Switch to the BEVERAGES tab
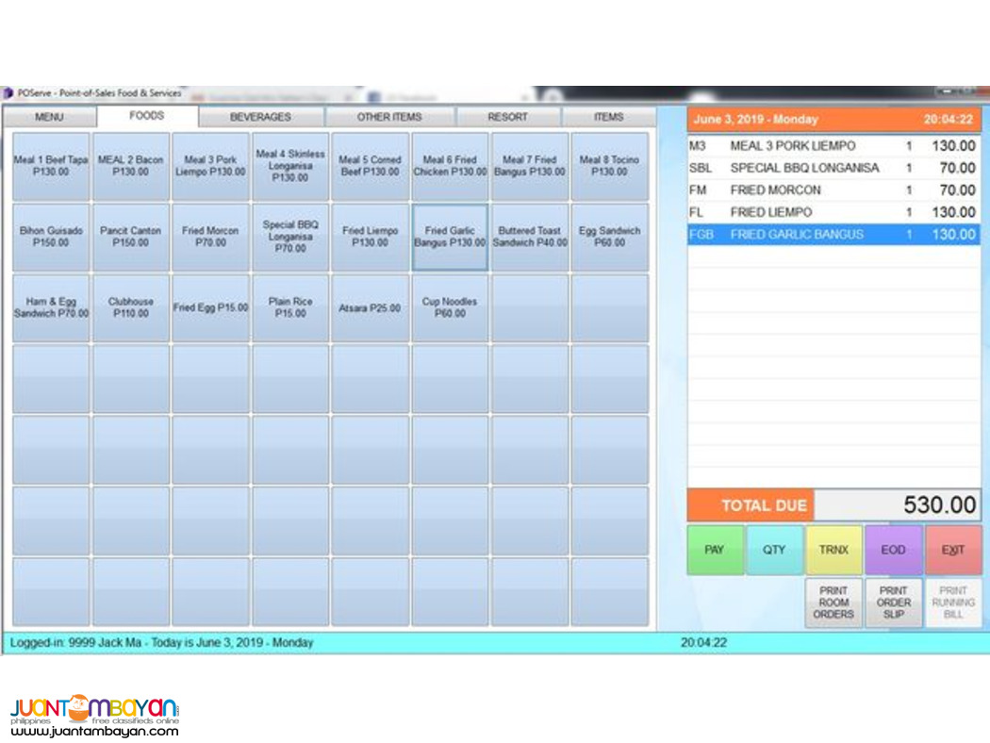990x743 pixels. point(261,117)
